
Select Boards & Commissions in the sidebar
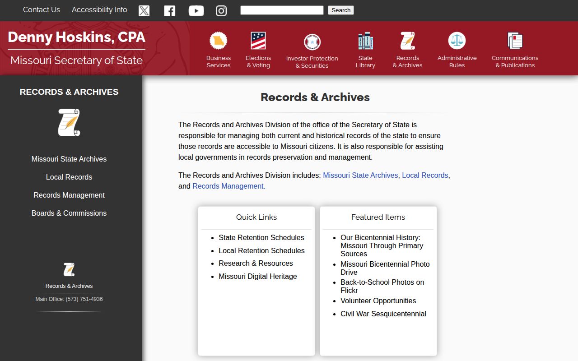(69, 213)
